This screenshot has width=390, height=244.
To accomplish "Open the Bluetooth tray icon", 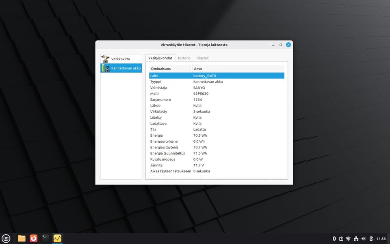I will pos(334,239).
